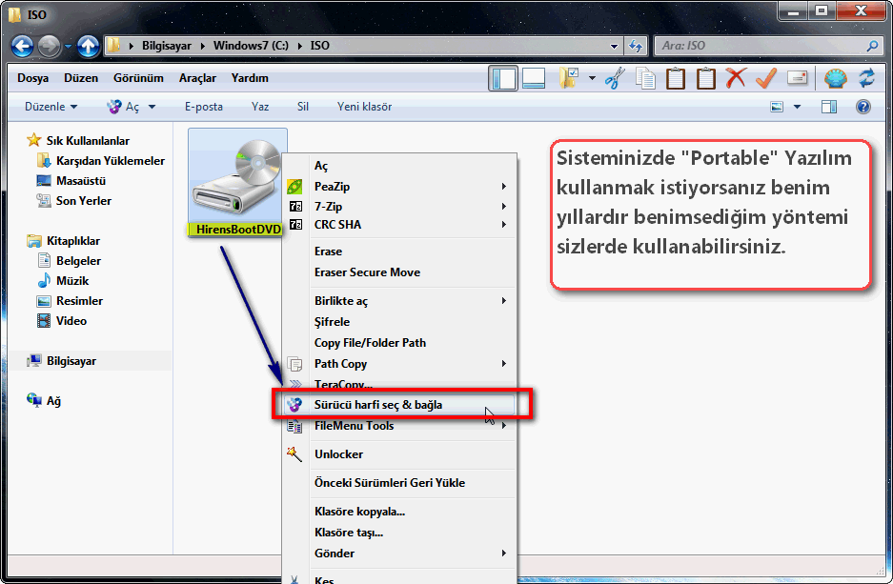This screenshot has width=893, height=584.
Task: Click the disc icon beside Sürücü harfi seç & bağla
Action: tap(294, 405)
